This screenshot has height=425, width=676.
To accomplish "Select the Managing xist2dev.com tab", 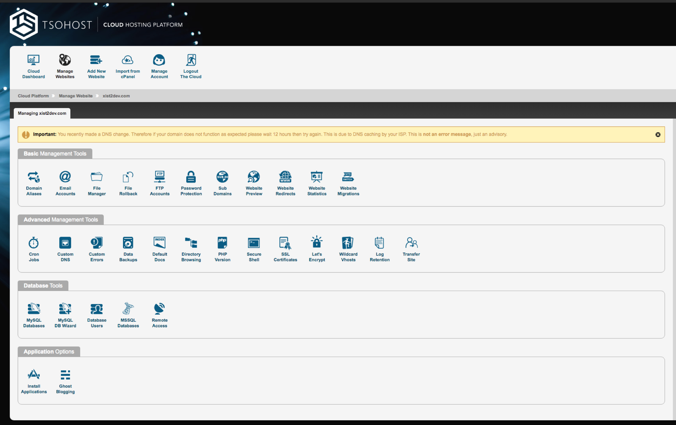I will coord(42,113).
